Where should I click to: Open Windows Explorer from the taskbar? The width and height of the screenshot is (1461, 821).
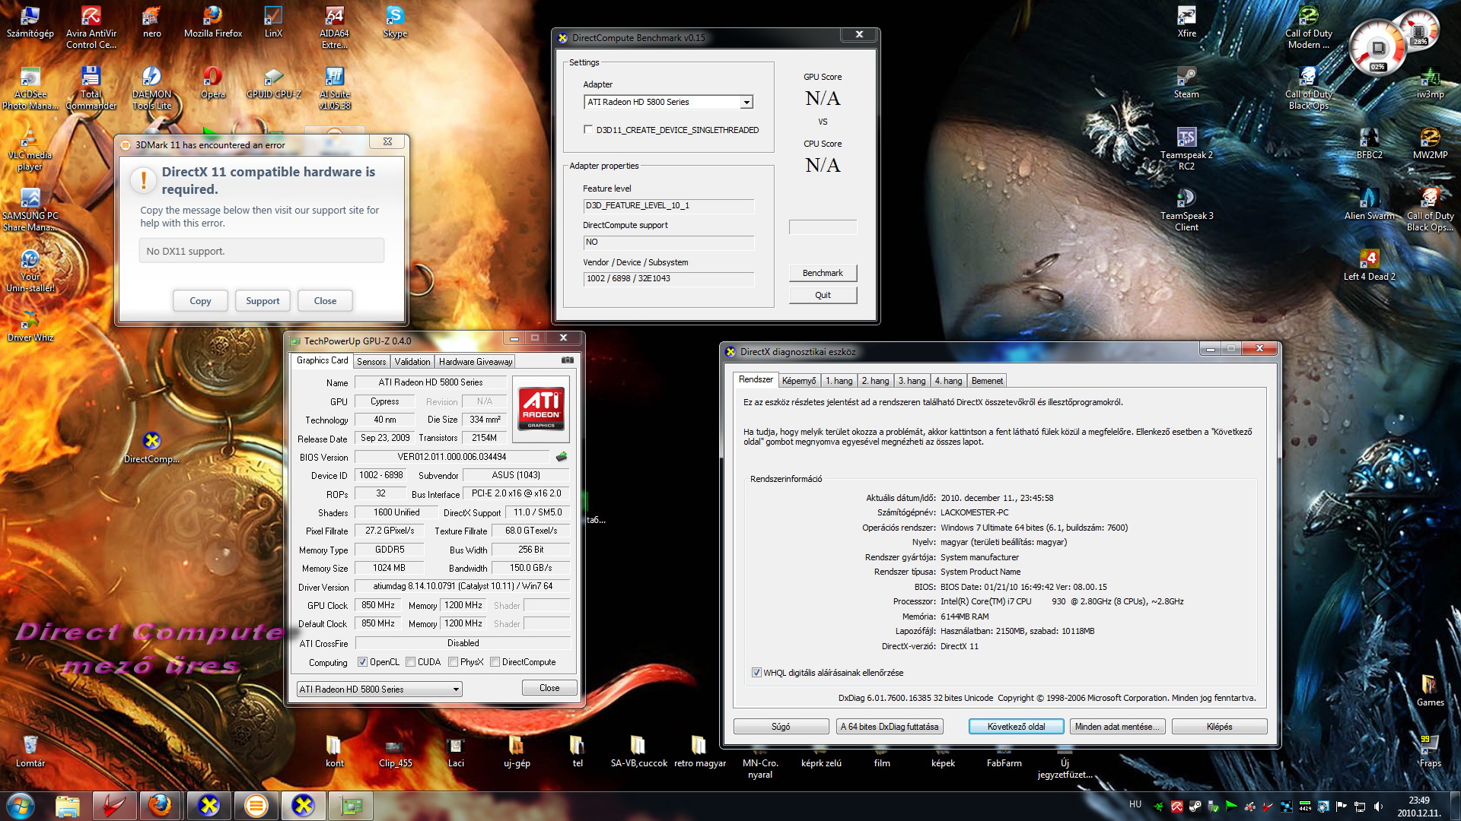tap(67, 806)
